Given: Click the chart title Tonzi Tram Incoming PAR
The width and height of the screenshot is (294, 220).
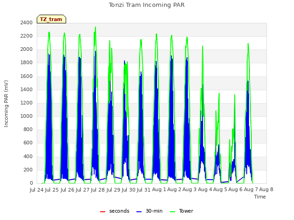Looking at the screenshot, I should pos(147,5).
